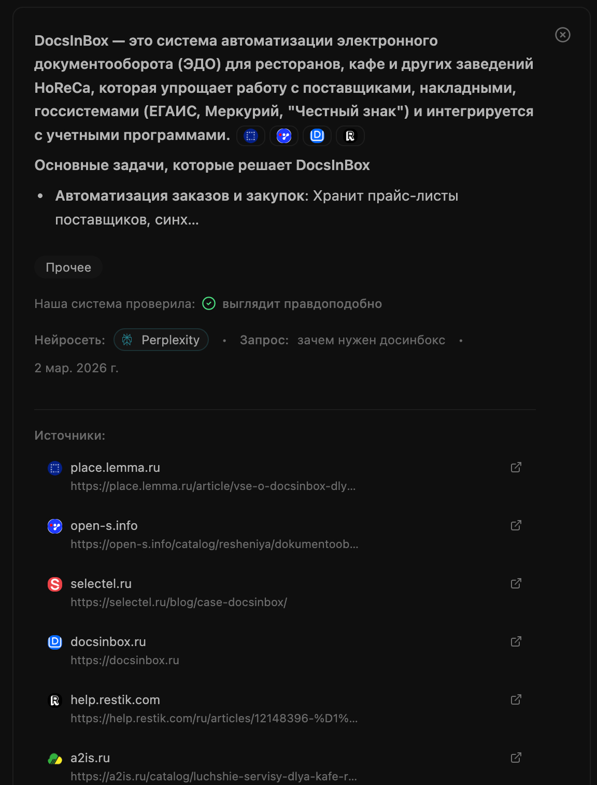The height and width of the screenshot is (785, 597).
Task: Open the selectel.ru blog case link
Action: click(x=179, y=602)
